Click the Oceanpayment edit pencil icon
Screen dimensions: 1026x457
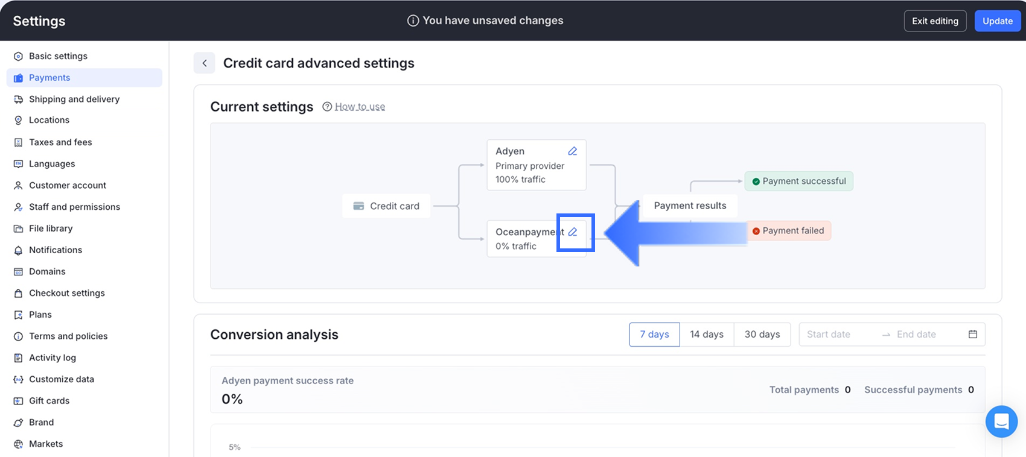[573, 232]
